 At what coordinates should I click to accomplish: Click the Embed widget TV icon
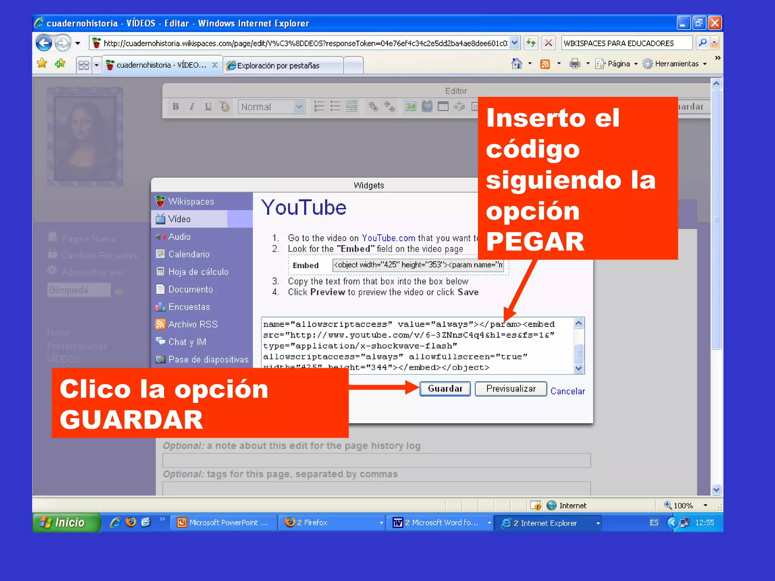pos(427,106)
